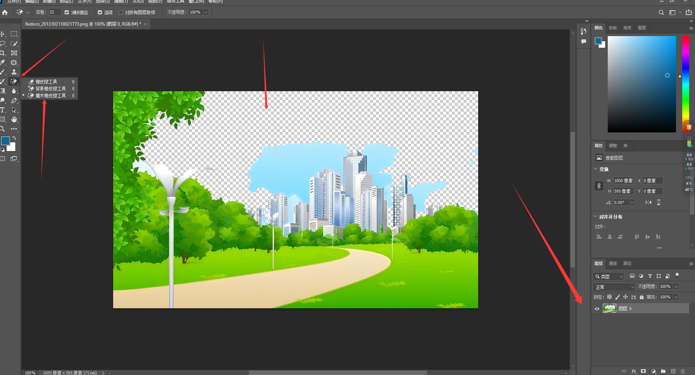Select the Frame tool

(14, 53)
